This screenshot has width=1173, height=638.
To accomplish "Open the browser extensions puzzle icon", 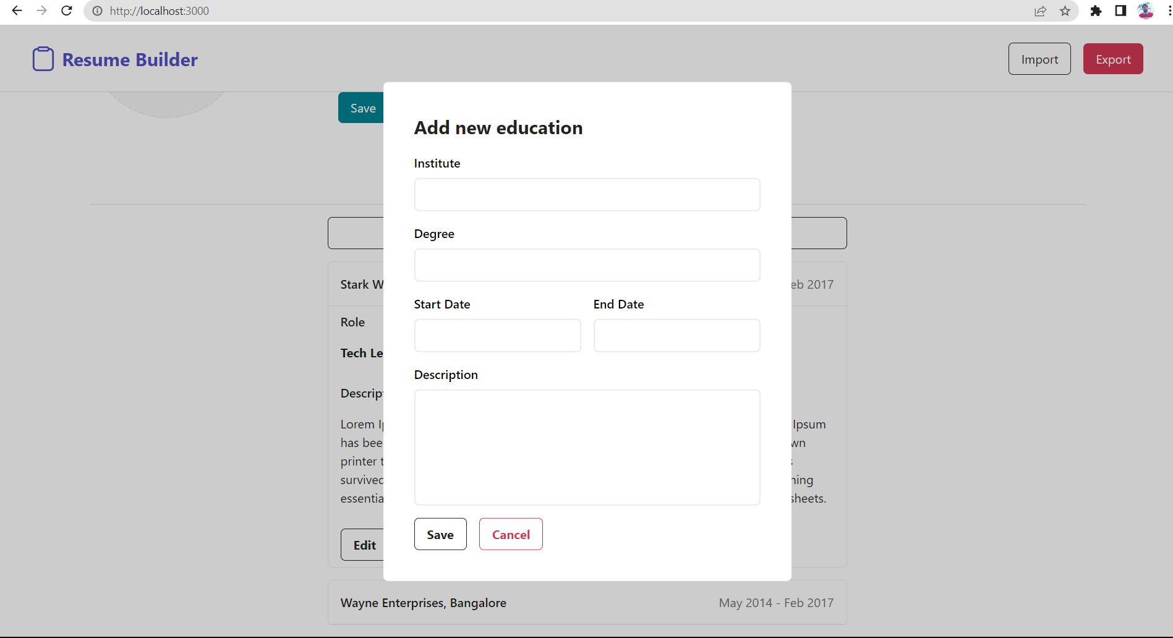I will click(1096, 11).
